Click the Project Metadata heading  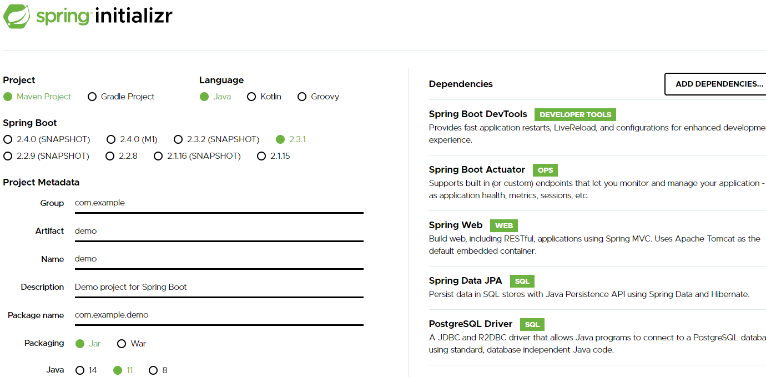click(41, 182)
